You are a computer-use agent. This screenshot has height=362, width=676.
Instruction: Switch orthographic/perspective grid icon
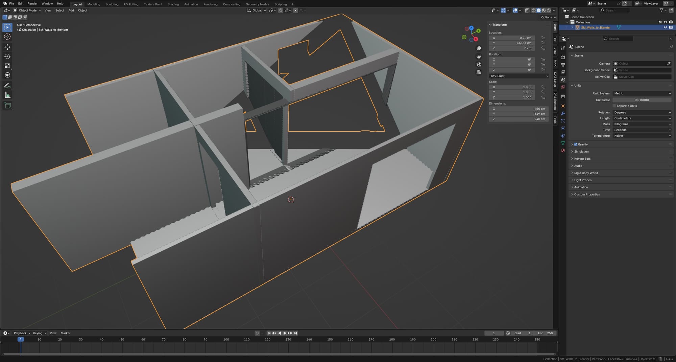[x=479, y=72]
